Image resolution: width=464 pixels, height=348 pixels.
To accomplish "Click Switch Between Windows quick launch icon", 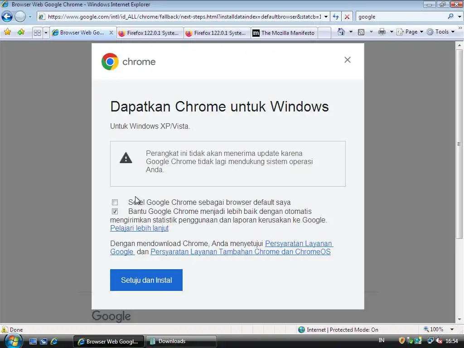I will tap(43, 342).
